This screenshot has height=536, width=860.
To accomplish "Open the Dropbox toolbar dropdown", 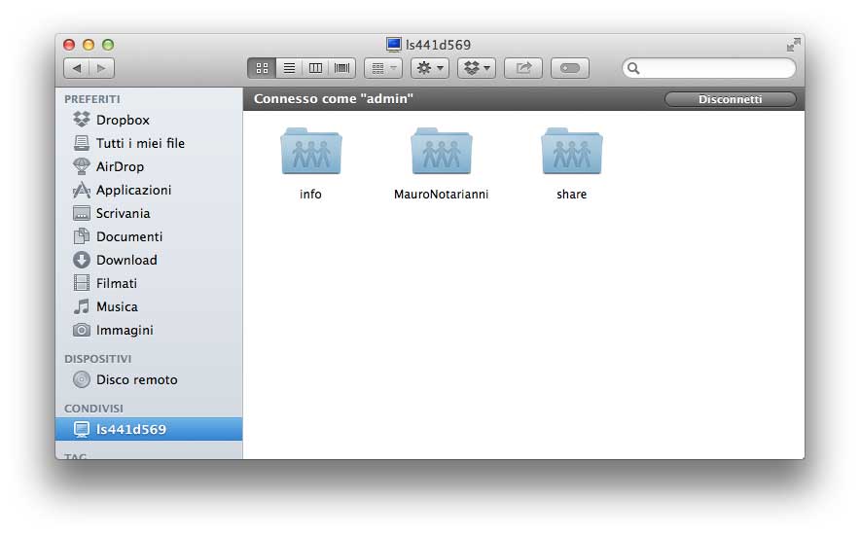I will tap(477, 68).
